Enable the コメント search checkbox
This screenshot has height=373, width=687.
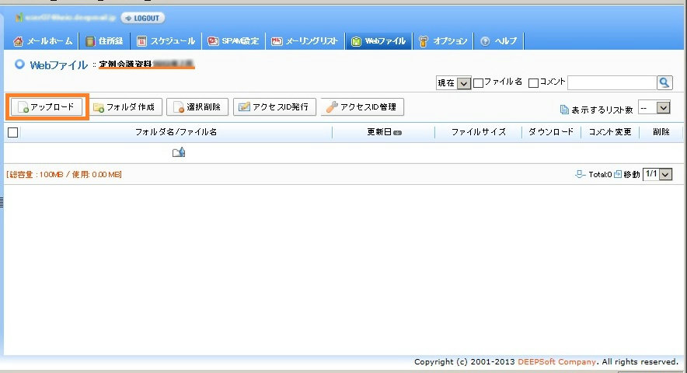pos(533,83)
